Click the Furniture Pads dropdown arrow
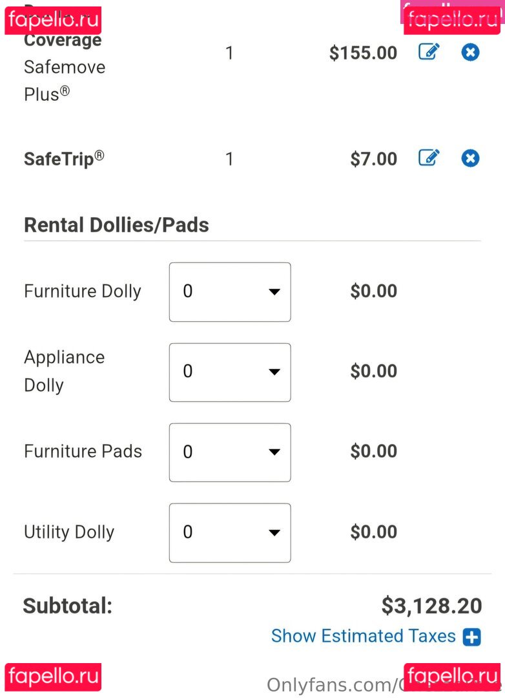The height and width of the screenshot is (698, 505). pyautogui.click(x=274, y=452)
